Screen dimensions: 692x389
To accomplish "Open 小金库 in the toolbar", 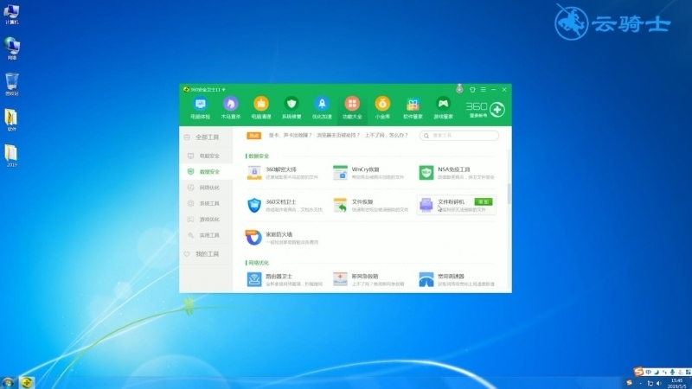I will tap(382, 108).
